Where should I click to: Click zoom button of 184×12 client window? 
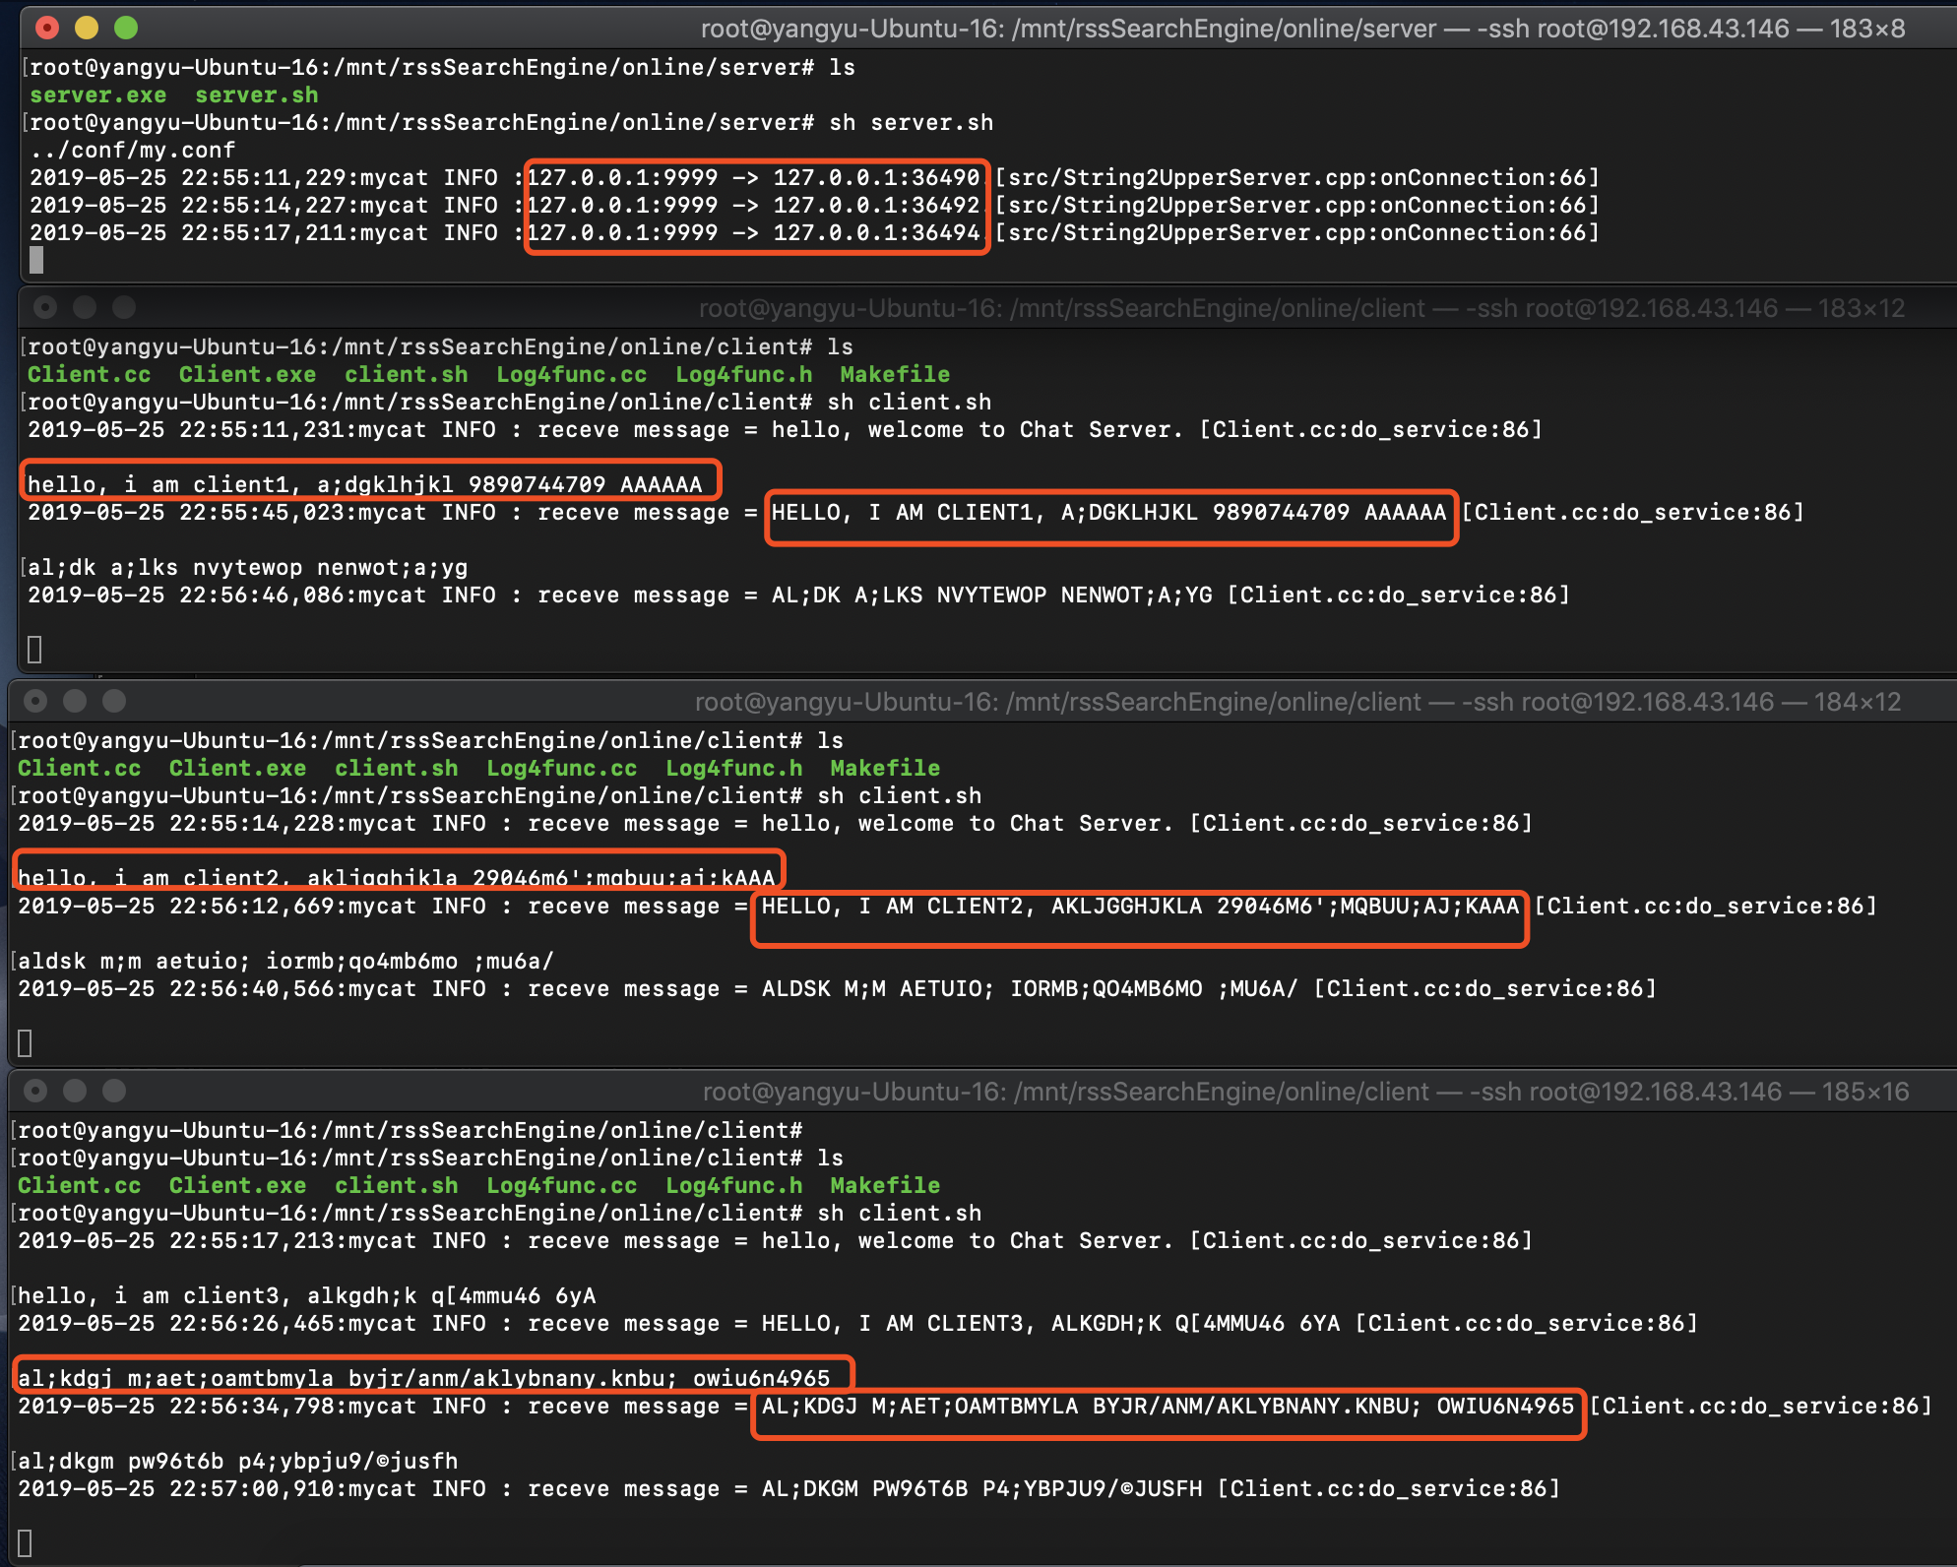pos(114,701)
